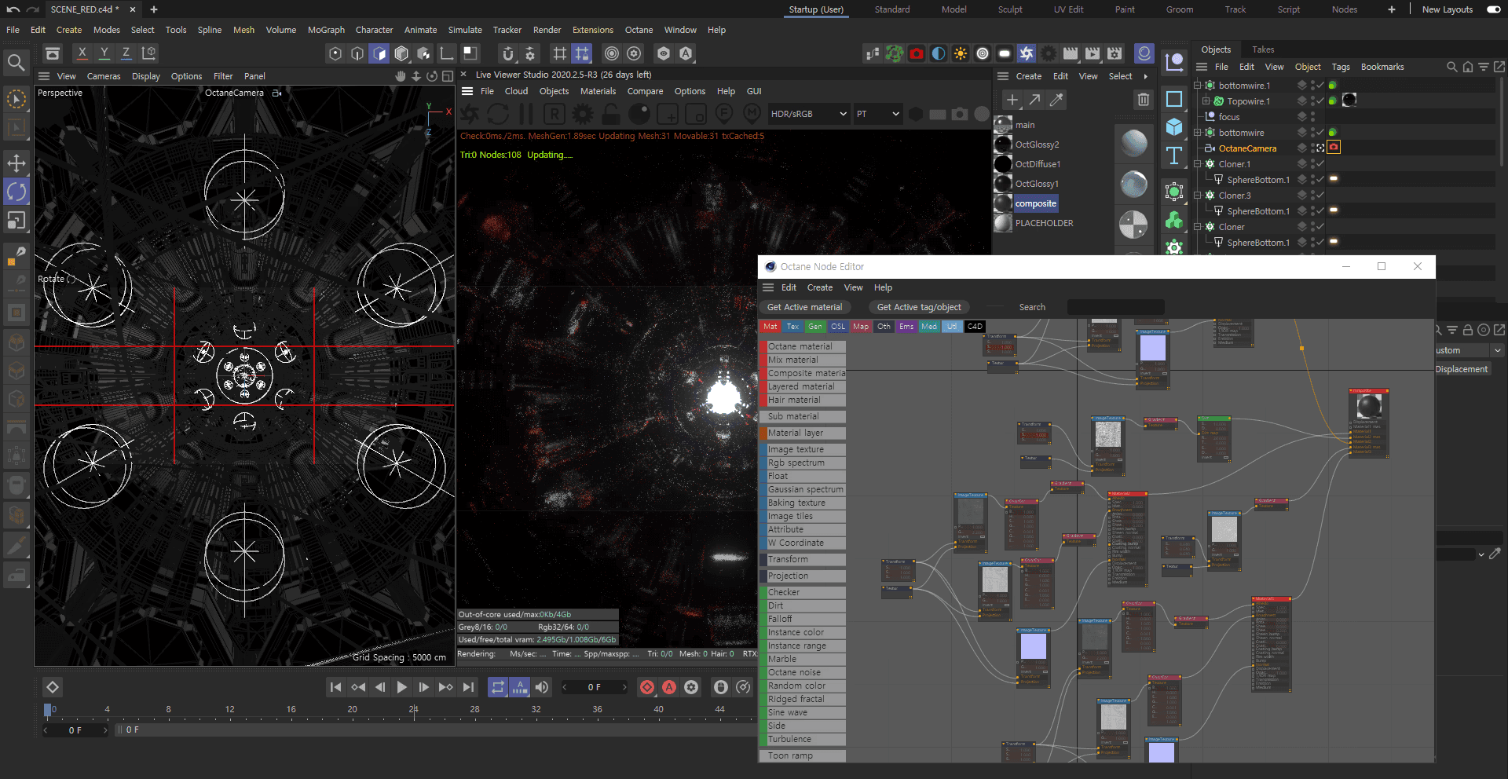1508x779 pixels.
Task: Click Live Viewer region render R icon
Action: 555,114
